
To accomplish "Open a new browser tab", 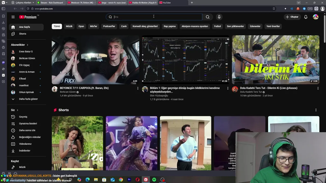I will tap(192, 3).
